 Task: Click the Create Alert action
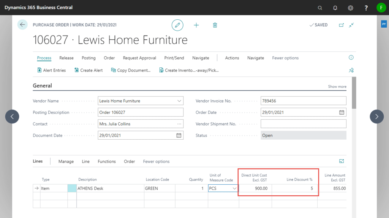89,70
